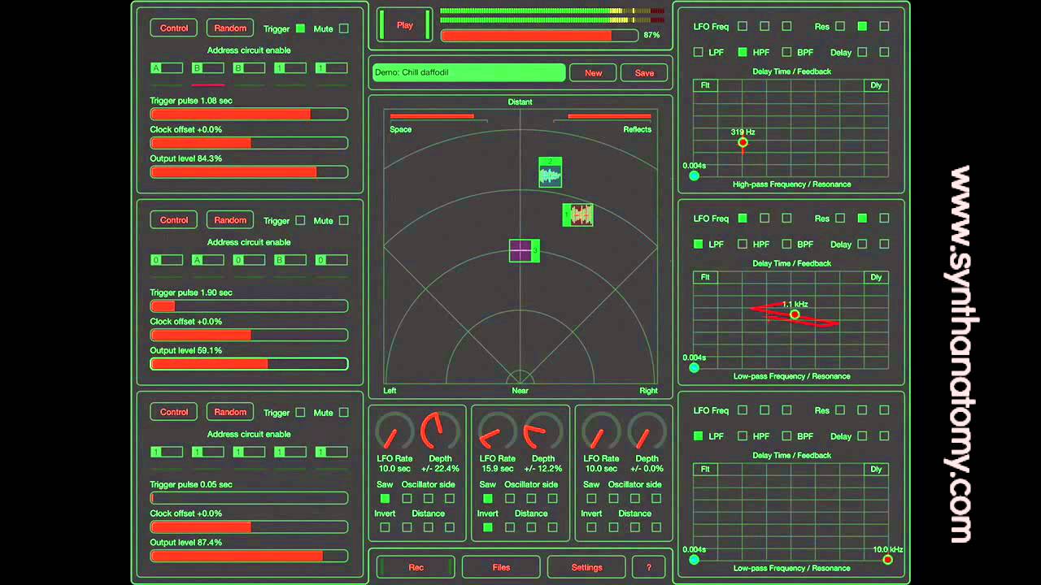Viewport: 1041px width, 585px height.
Task: Check Invert for the 0.0% depth LFO
Action: pos(591,527)
